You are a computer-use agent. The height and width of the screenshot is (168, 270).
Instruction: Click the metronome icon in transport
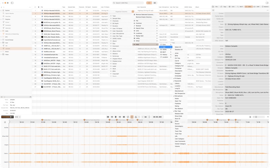[136, 117]
